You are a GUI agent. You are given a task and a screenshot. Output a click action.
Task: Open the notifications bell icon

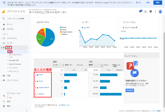click(x=140, y=11)
